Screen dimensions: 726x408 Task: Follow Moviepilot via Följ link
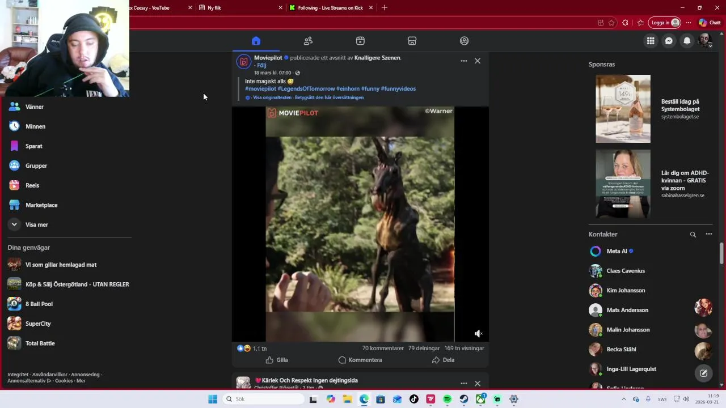click(x=261, y=65)
